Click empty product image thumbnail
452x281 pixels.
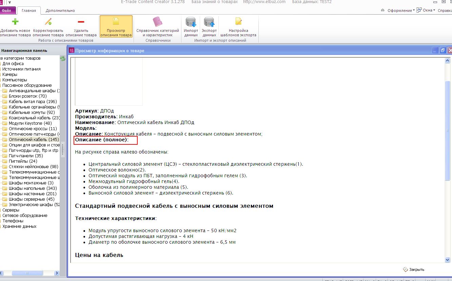tap(109, 82)
